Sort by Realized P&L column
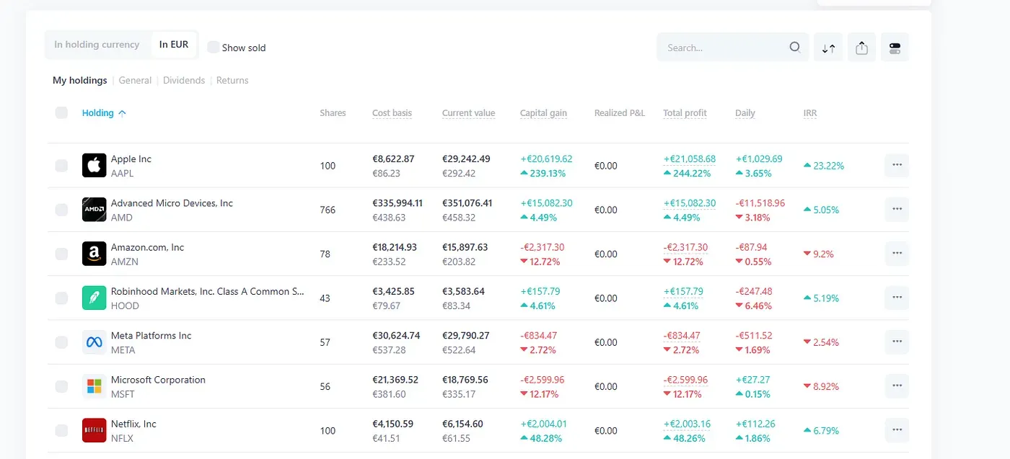The height and width of the screenshot is (459, 1010). click(619, 113)
